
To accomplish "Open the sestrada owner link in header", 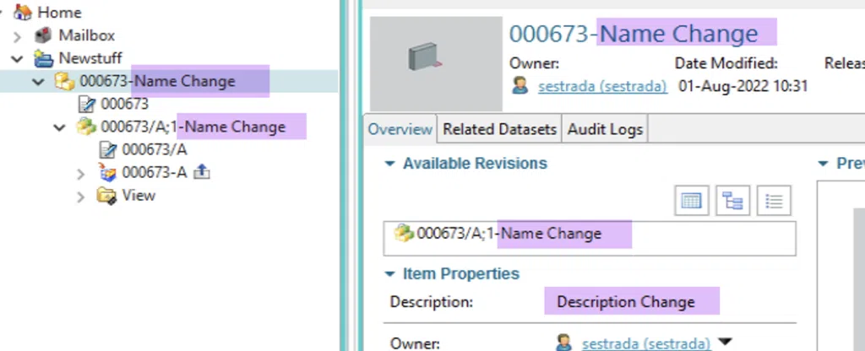I will 603,87.
